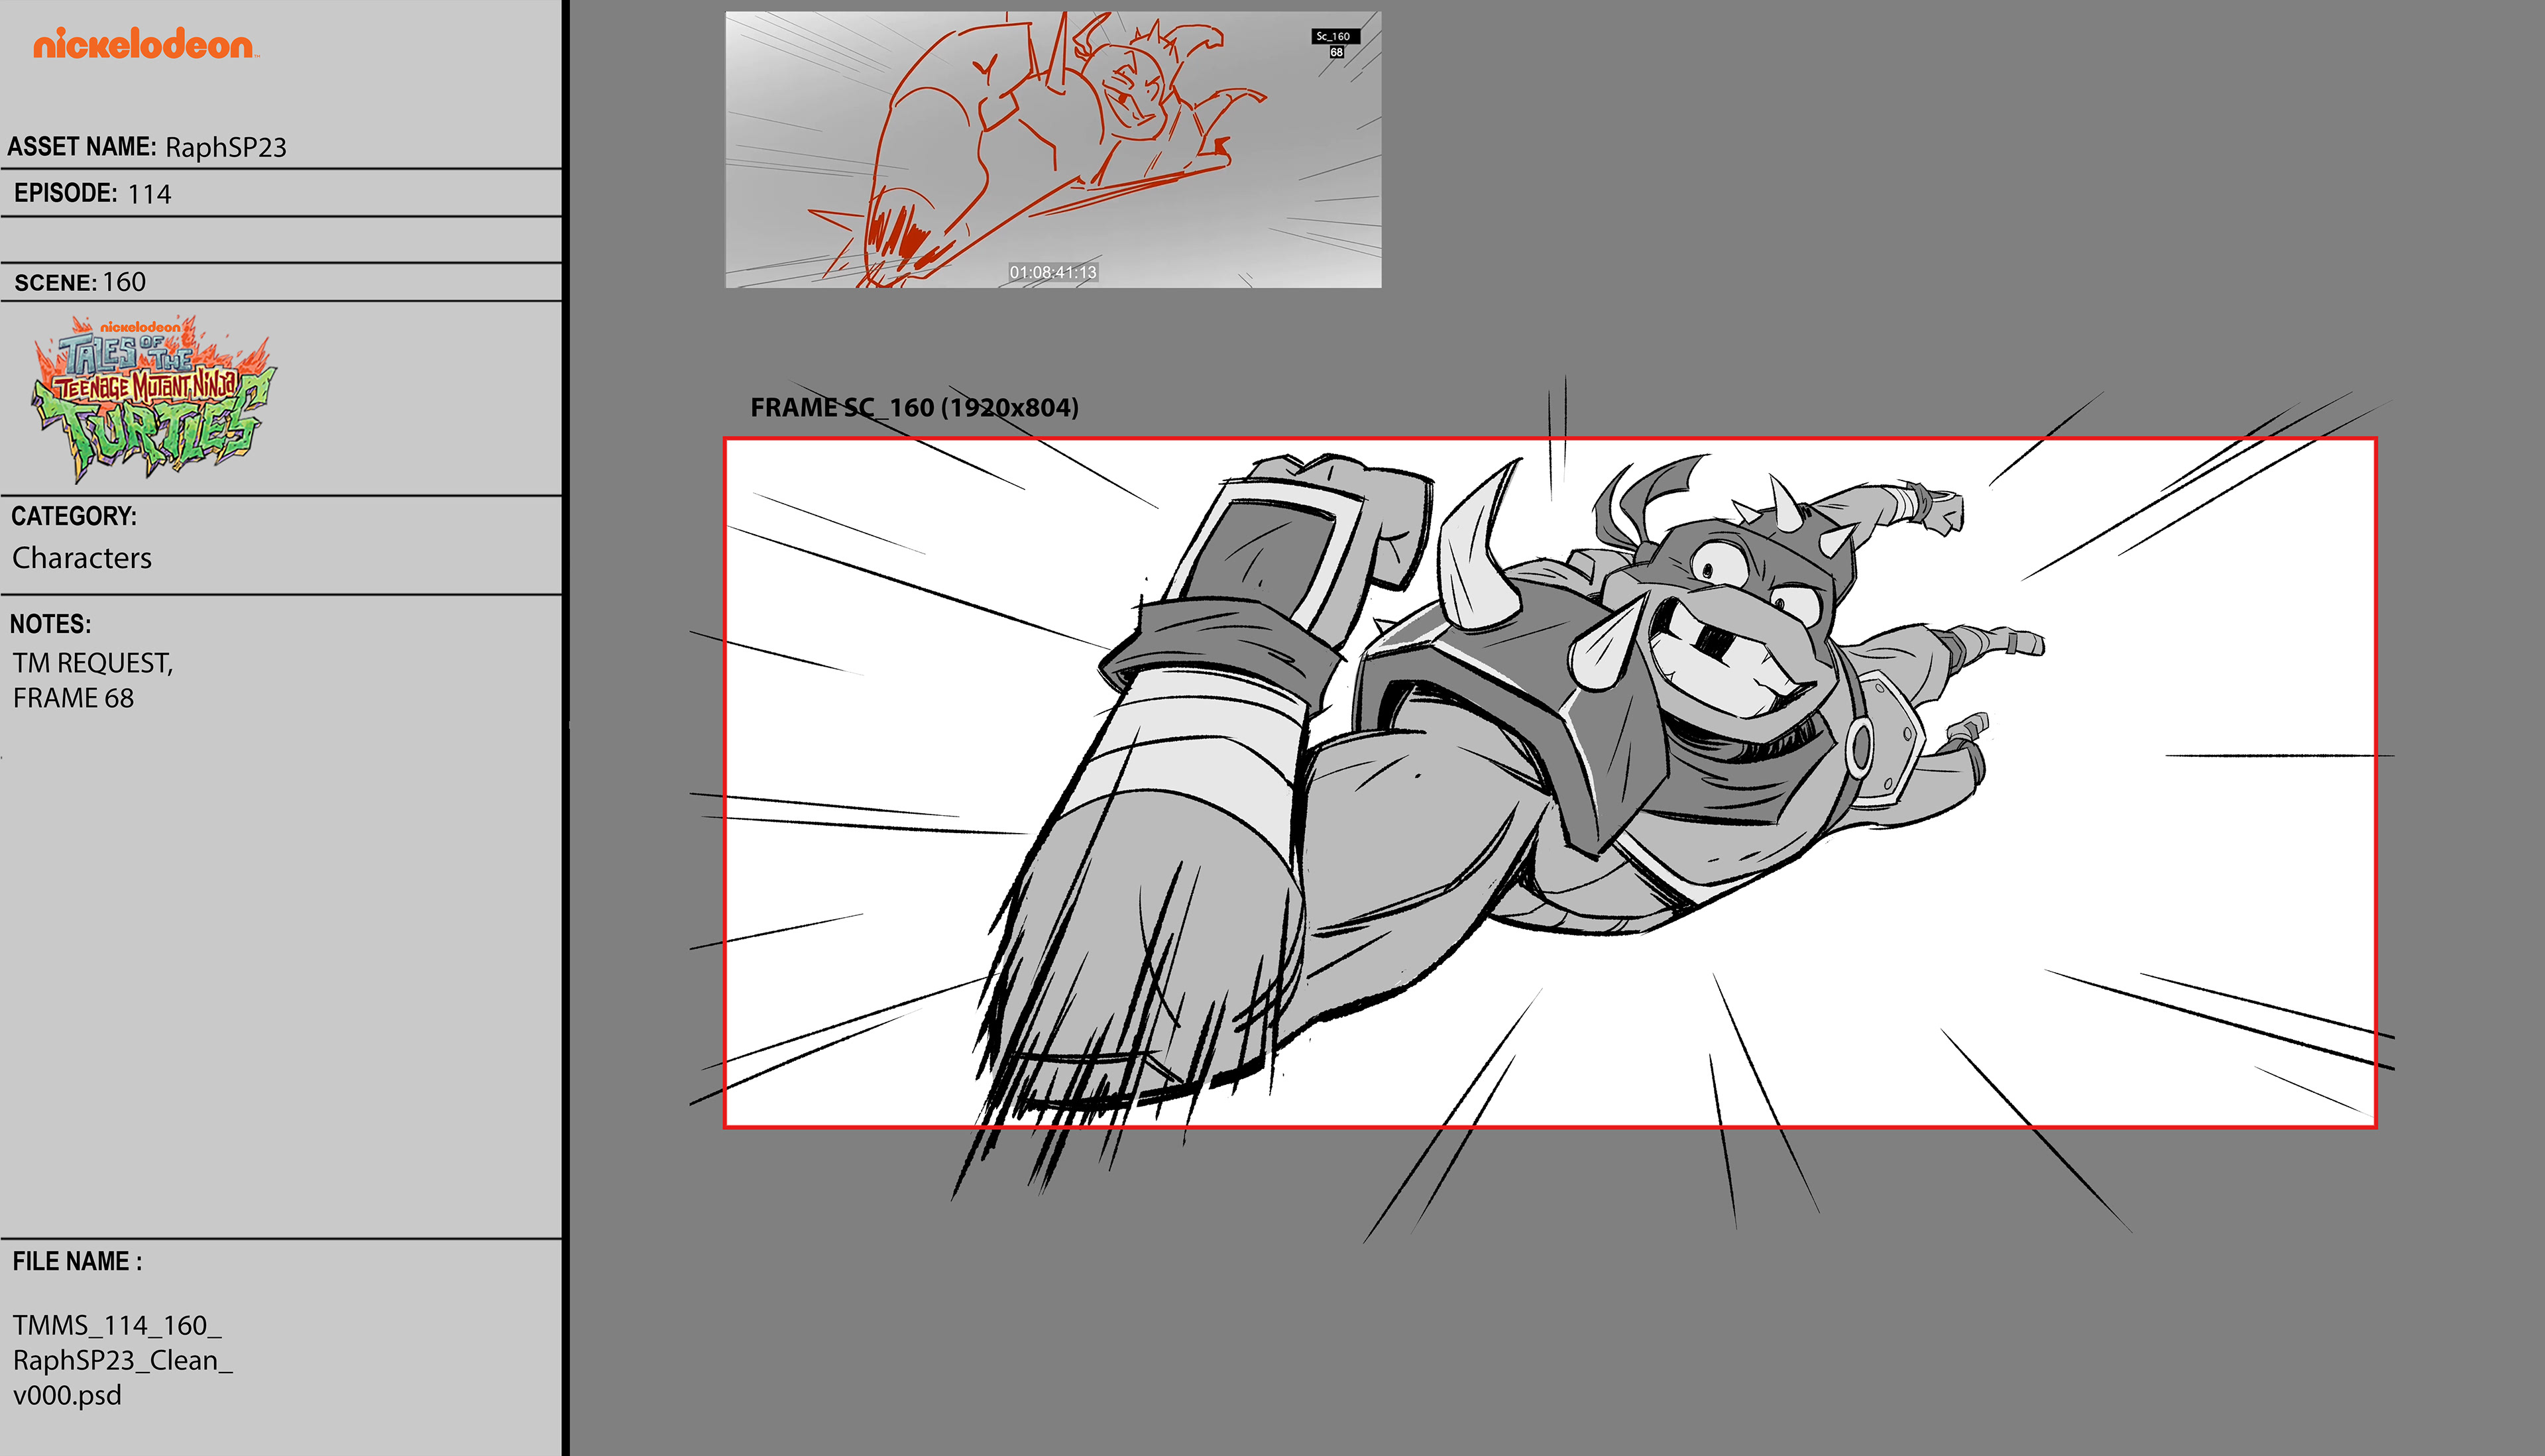The image size is (2545, 1456).
Task: Select the RaphSP23 asset name text
Action: (226, 147)
